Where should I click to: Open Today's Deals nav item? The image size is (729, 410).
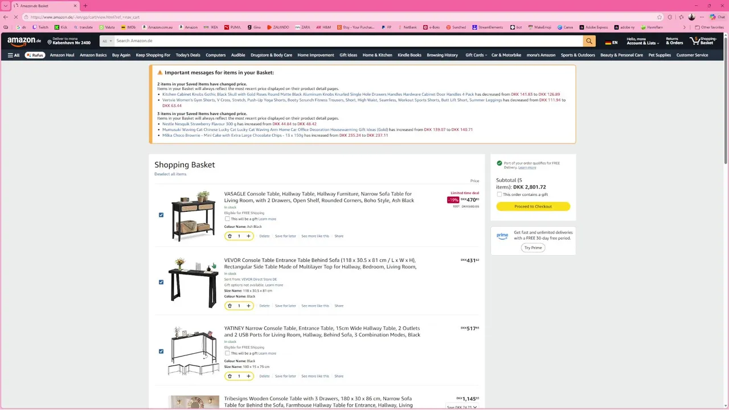click(x=188, y=55)
